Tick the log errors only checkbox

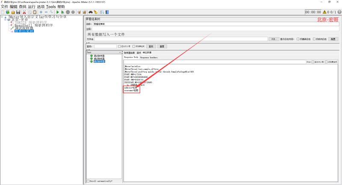298,39
